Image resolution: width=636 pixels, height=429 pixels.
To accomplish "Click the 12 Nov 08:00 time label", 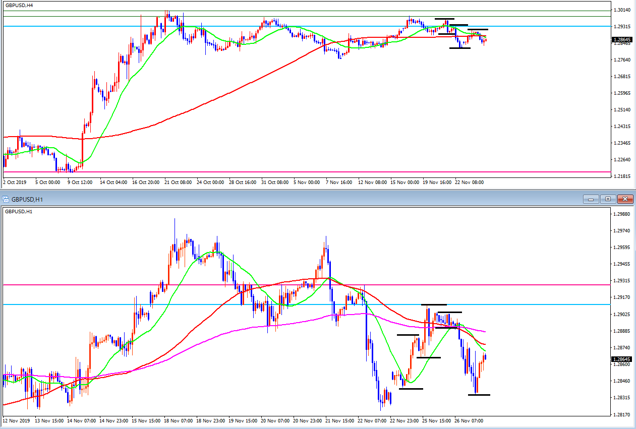I will tap(372, 182).
